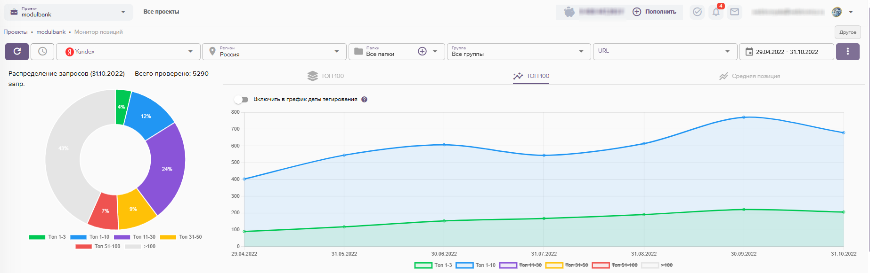This screenshot has height=273, width=870.
Task: Open the clock history icon button
Action: [42, 52]
